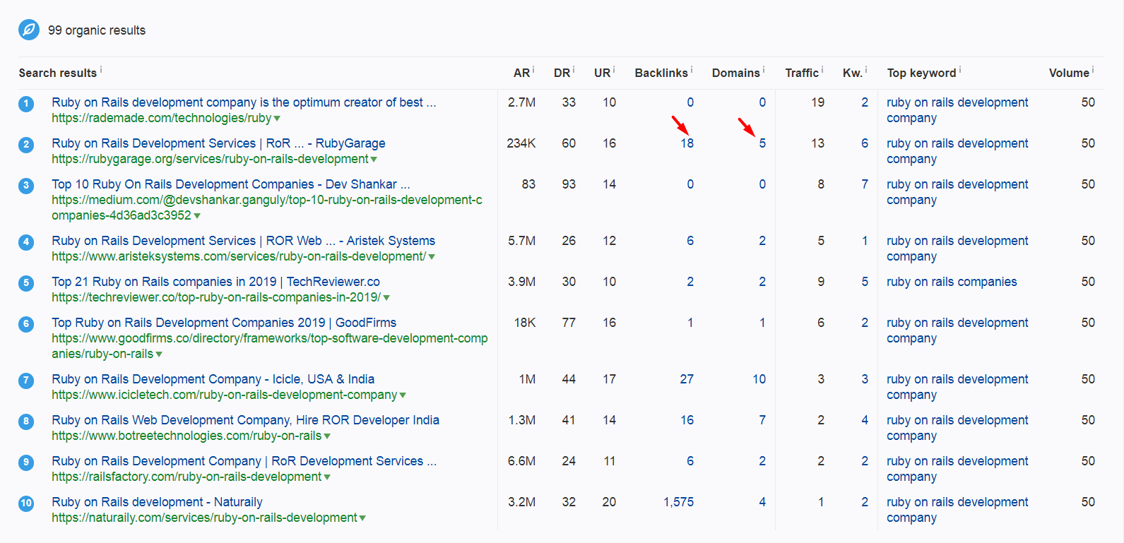This screenshot has width=1124, height=543.
Task: Click the Volume column info icon
Action: tap(1093, 70)
